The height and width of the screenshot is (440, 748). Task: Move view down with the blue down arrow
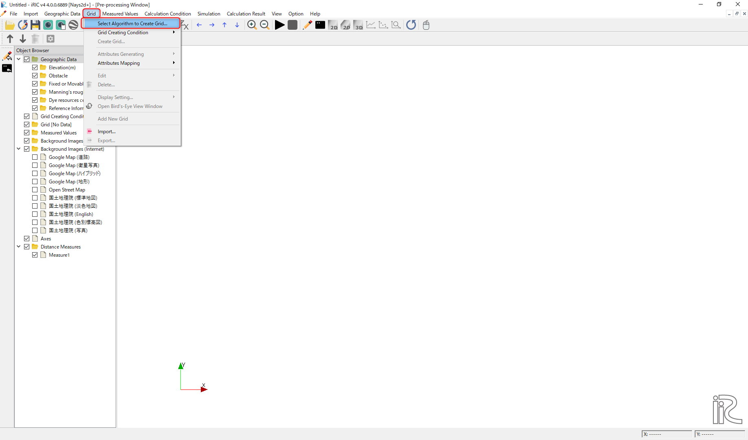tap(237, 25)
